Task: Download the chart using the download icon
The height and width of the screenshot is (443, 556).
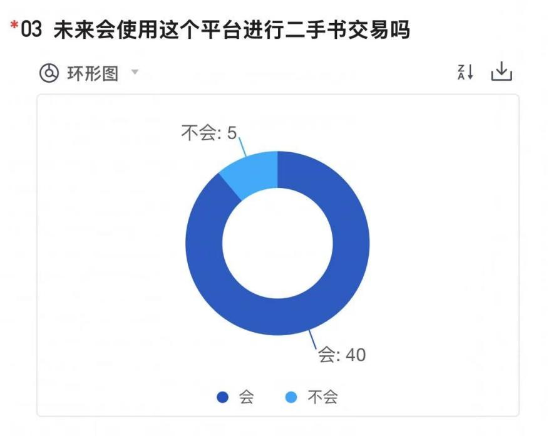Action: (502, 71)
